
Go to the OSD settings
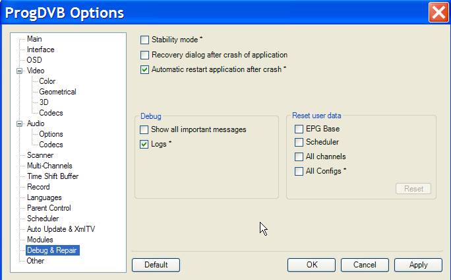click(x=34, y=60)
